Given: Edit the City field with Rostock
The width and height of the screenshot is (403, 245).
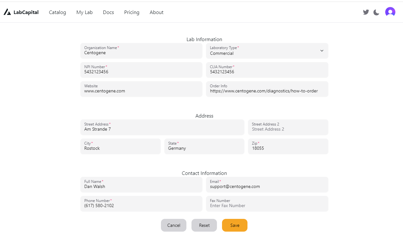Looking at the screenshot, I should [x=121, y=146].
